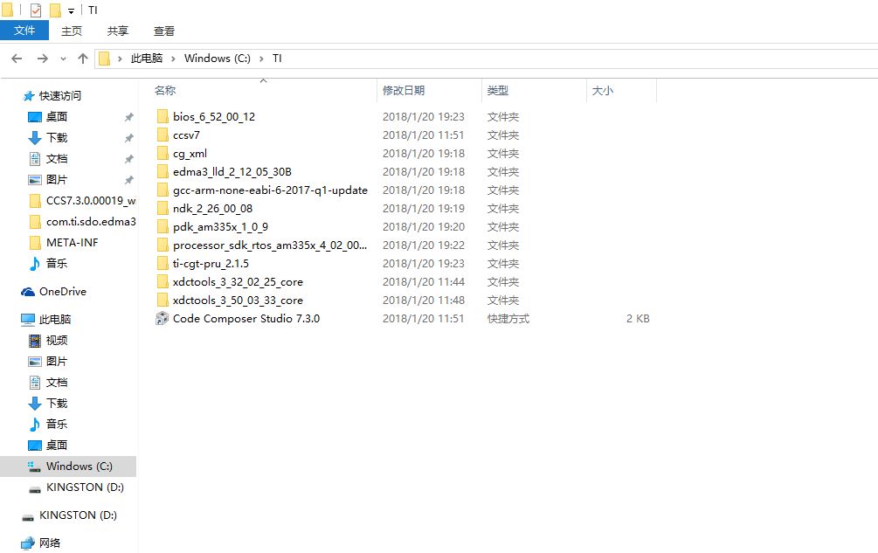Click the pin icon next to 桌面

point(128,117)
